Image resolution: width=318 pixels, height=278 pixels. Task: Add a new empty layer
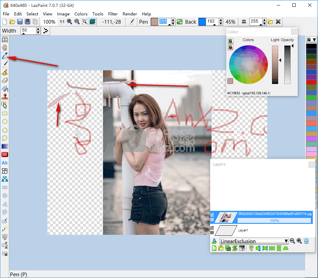(x=214, y=248)
